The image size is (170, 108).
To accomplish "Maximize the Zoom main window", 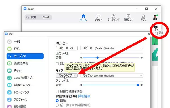I will pyautogui.click(x=146, y=9).
